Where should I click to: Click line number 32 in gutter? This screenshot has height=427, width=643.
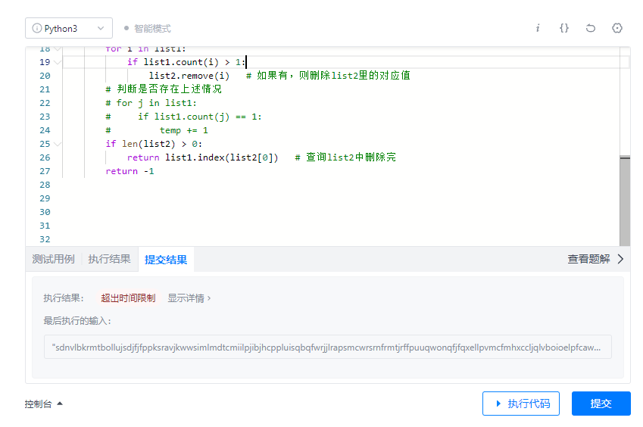point(45,239)
